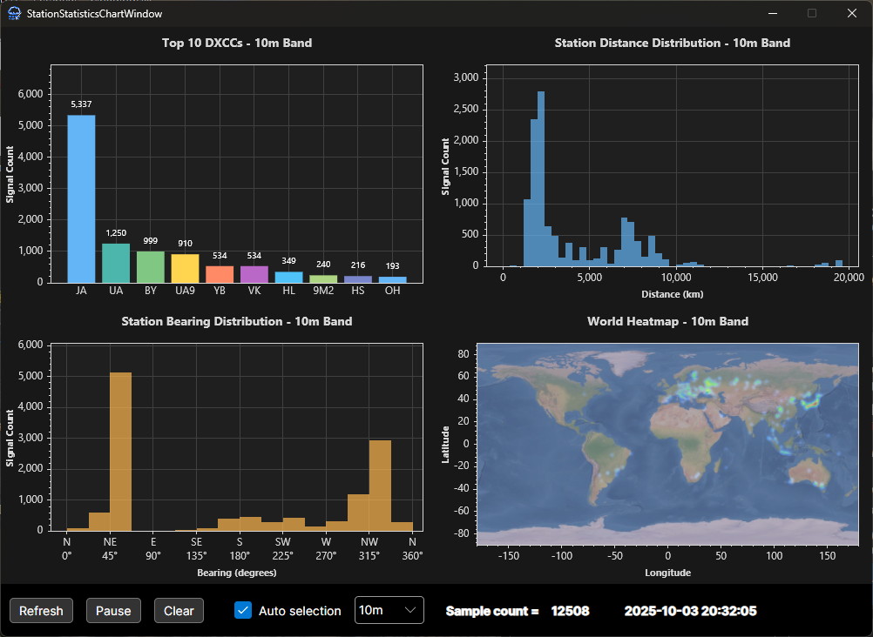This screenshot has width=873, height=637.
Task: Click the 10,000 tick on distance axis
Action: tap(676, 277)
